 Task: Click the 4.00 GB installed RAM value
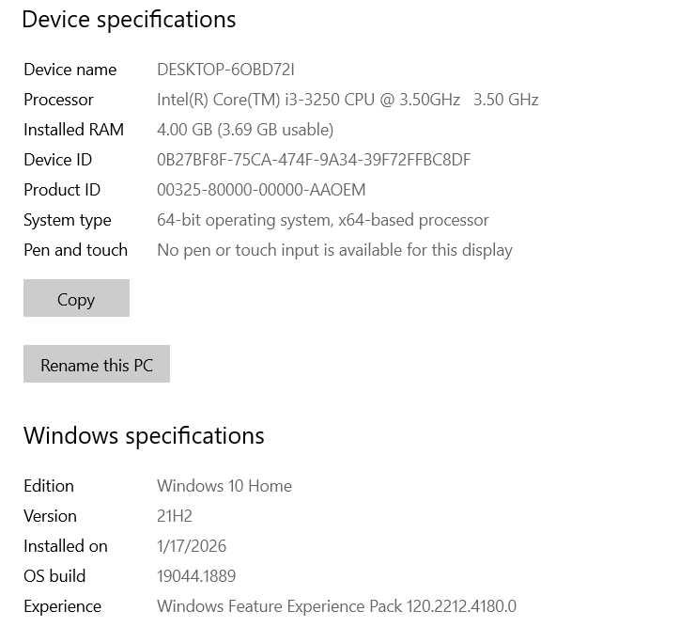coord(244,130)
